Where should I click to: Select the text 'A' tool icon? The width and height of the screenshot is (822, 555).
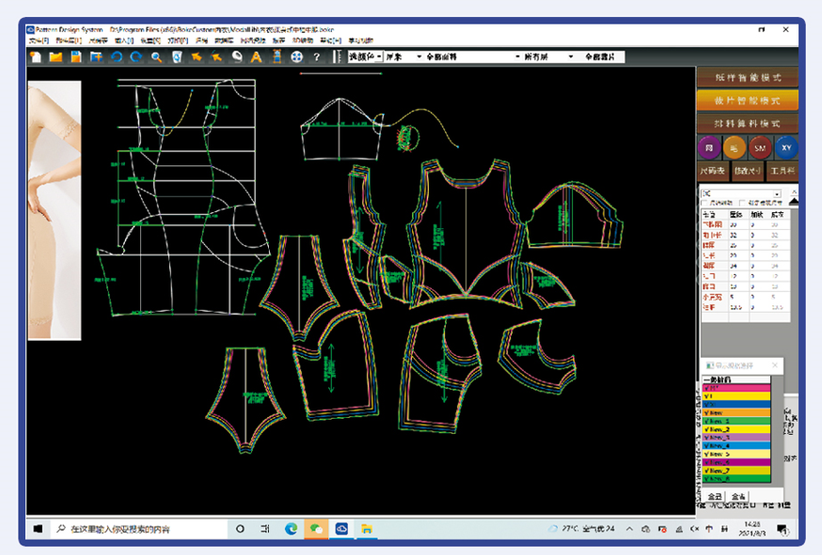coord(256,57)
